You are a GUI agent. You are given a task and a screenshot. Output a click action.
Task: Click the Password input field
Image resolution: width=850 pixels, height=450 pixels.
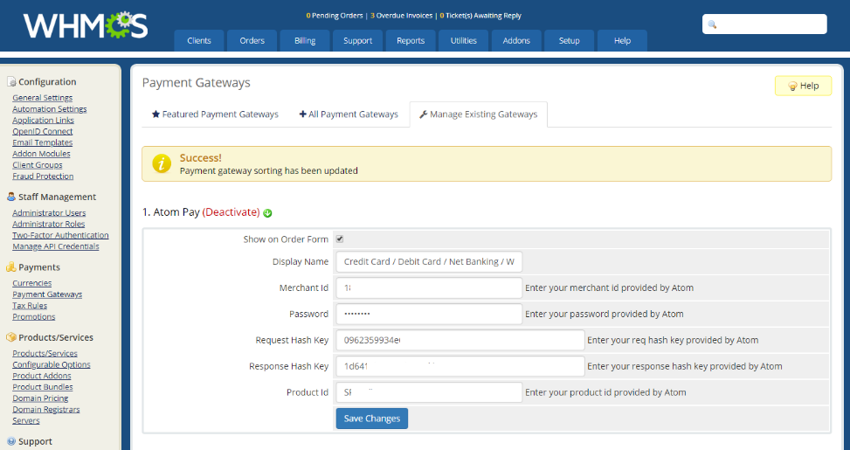point(429,314)
